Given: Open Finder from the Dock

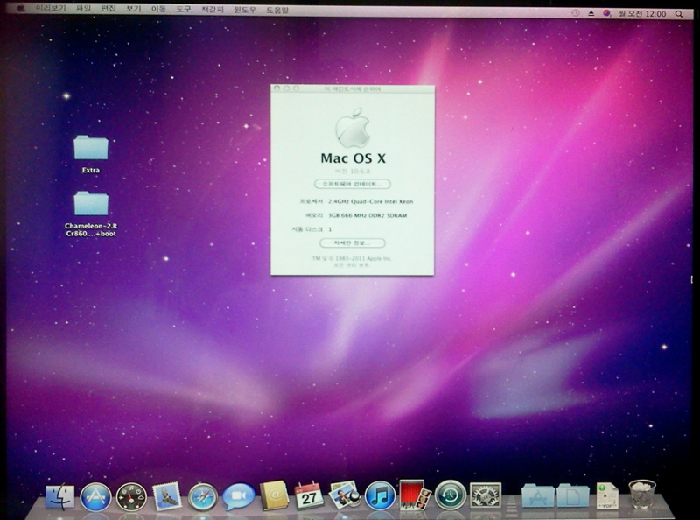Looking at the screenshot, I should (60, 496).
